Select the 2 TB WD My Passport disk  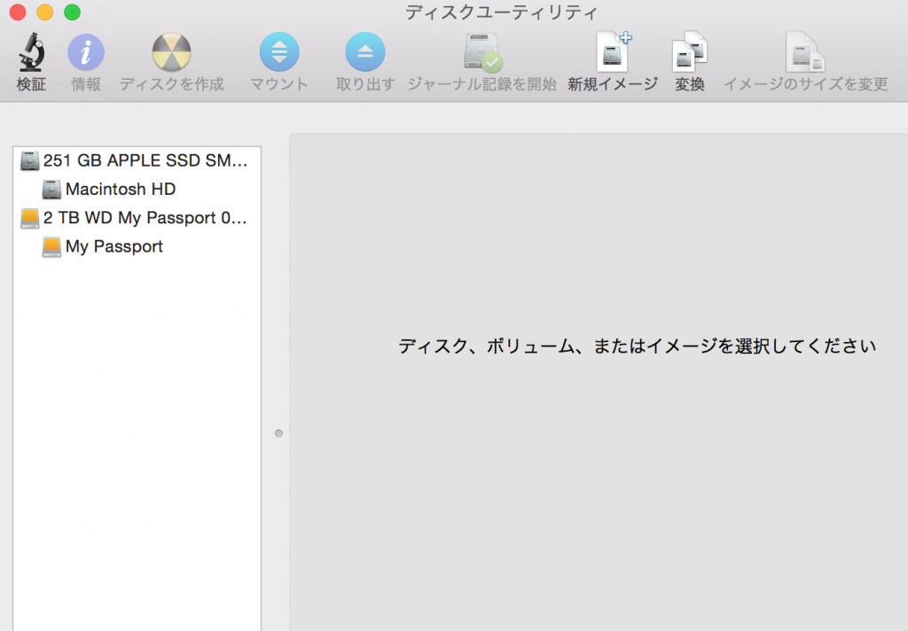click(x=137, y=218)
